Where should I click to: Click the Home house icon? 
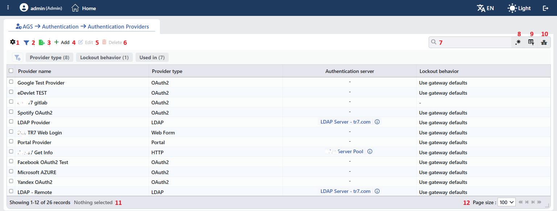(x=75, y=8)
